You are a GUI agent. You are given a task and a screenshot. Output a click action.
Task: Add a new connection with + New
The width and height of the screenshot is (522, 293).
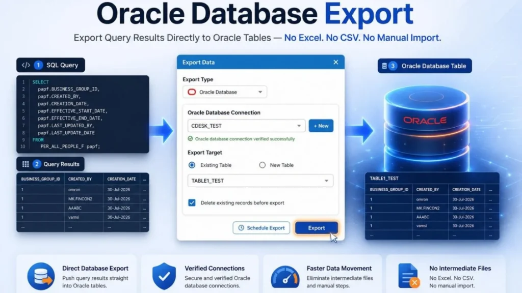coord(321,126)
